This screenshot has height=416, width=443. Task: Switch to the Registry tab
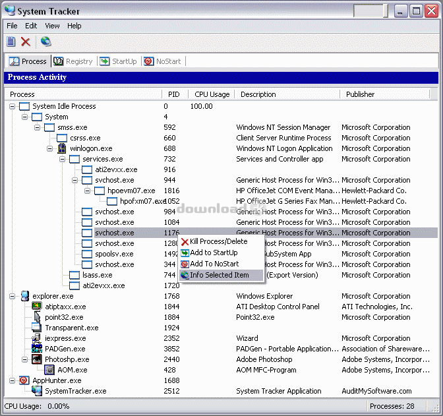(73, 61)
